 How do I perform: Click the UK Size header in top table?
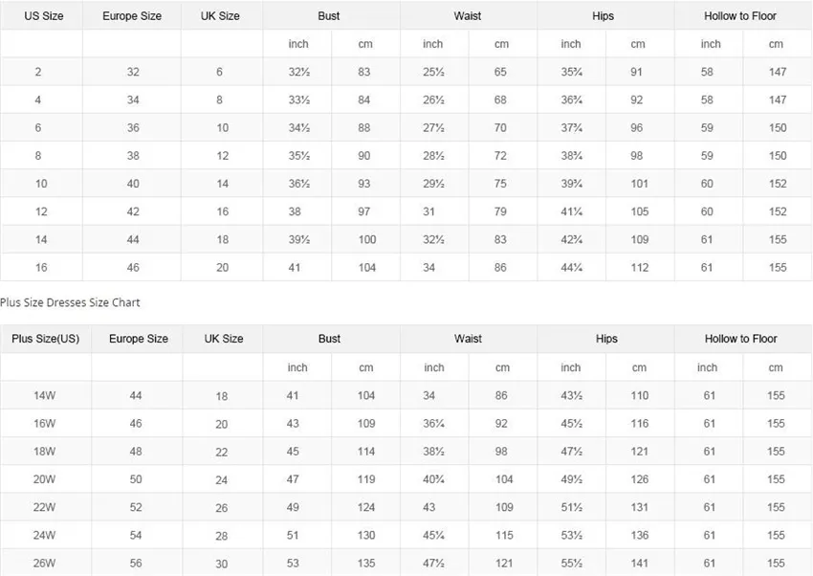point(220,16)
